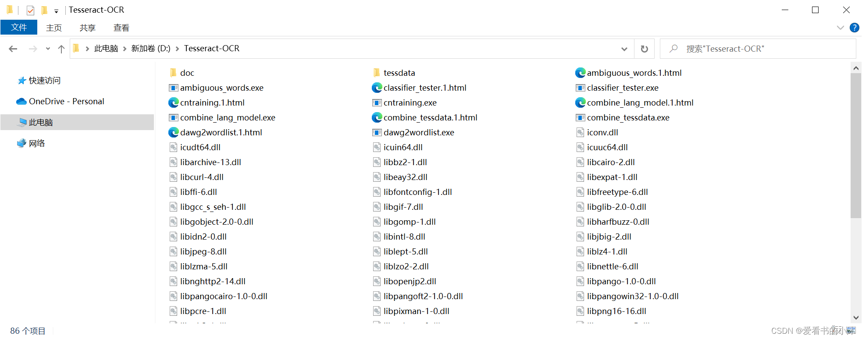862x339 pixels.
Task: Refresh the folder view
Action: pyautogui.click(x=645, y=49)
